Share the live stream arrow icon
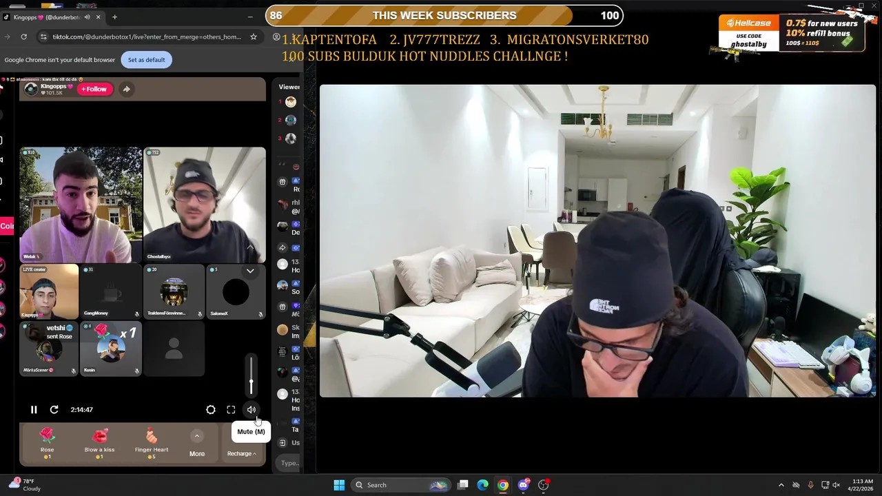The height and width of the screenshot is (496, 882). [x=126, y=89]
